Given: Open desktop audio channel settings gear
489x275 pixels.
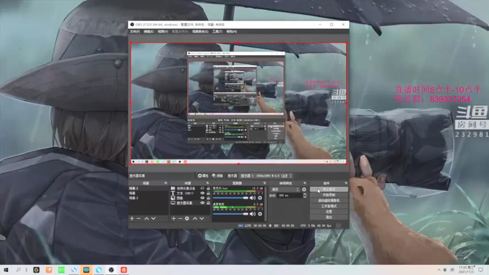Looking at the screenshot, I should point(260,214).
